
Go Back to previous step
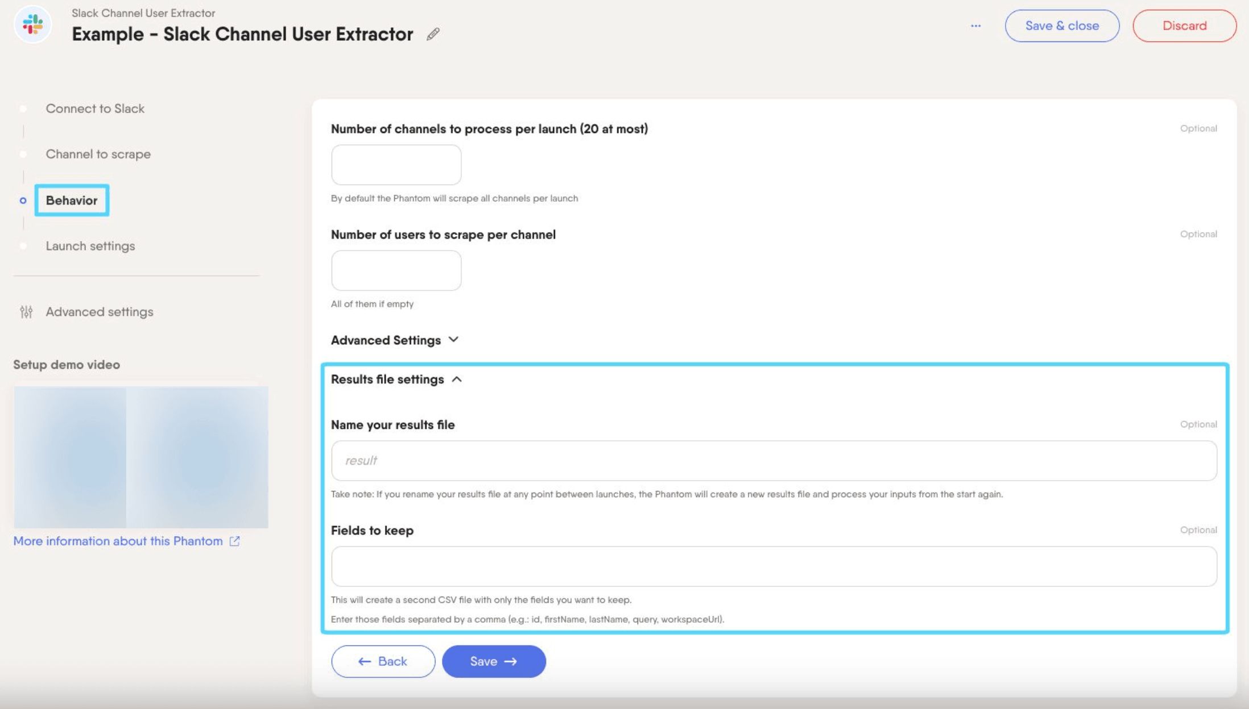tap(383, 661)
